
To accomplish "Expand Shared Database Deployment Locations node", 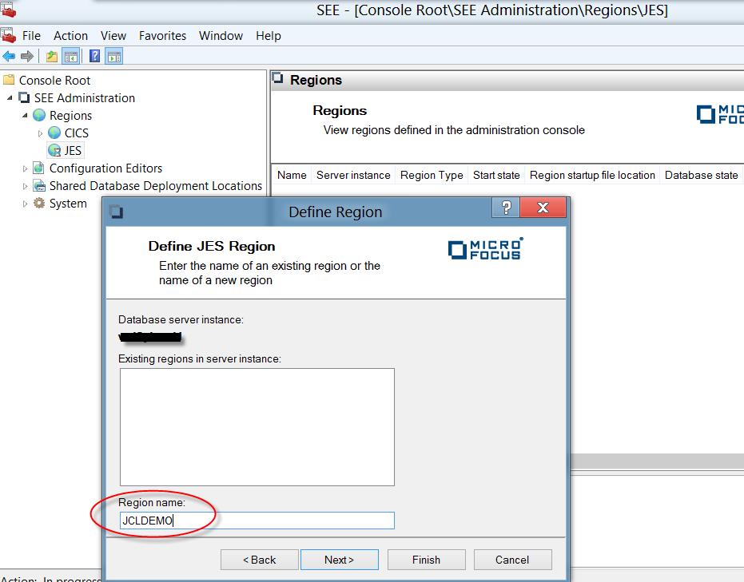I will [25, 186].
